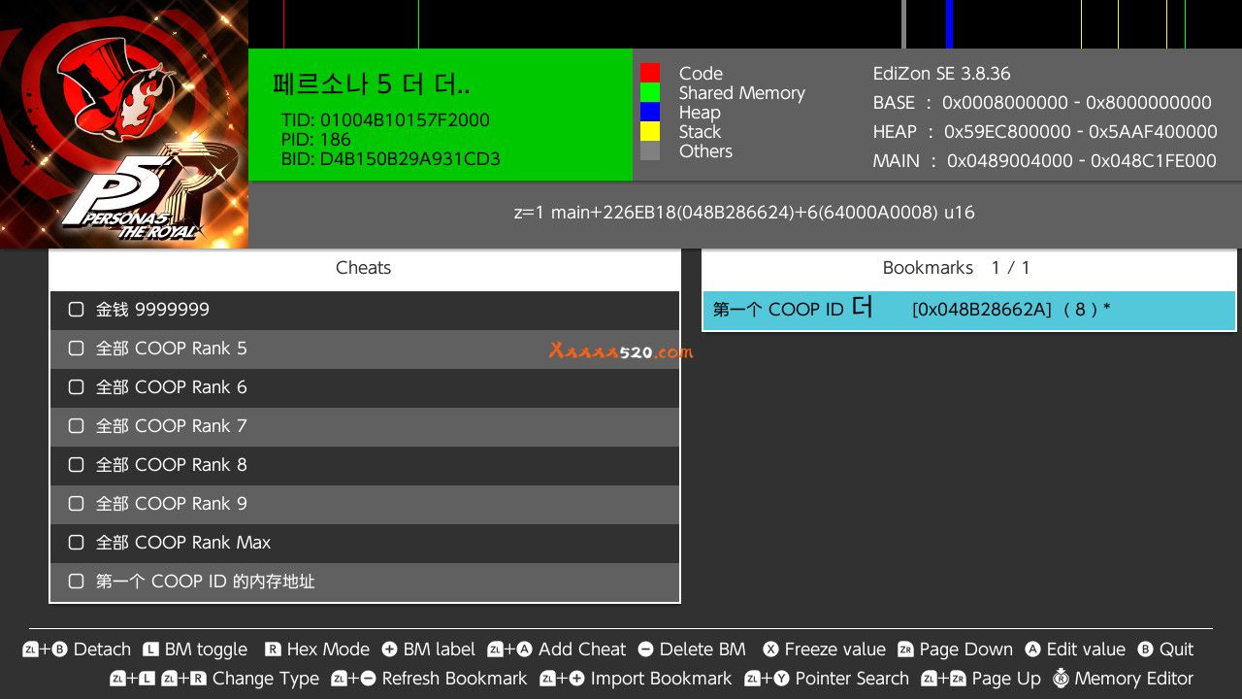Click the Others legend label
This screenshot has height=699, width=1242.
coord(705,151)
